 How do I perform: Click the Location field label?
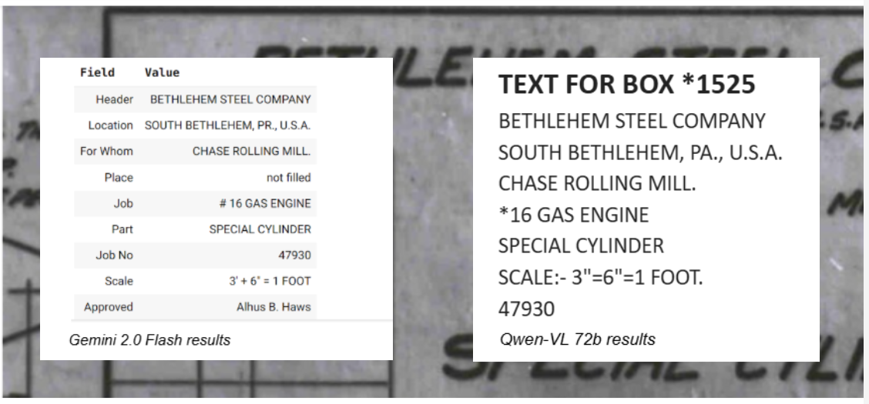110,125
